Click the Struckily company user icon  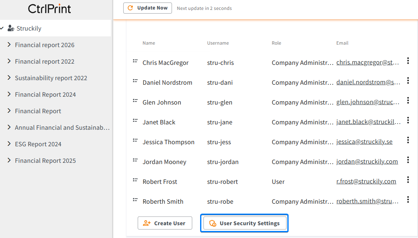11,28
